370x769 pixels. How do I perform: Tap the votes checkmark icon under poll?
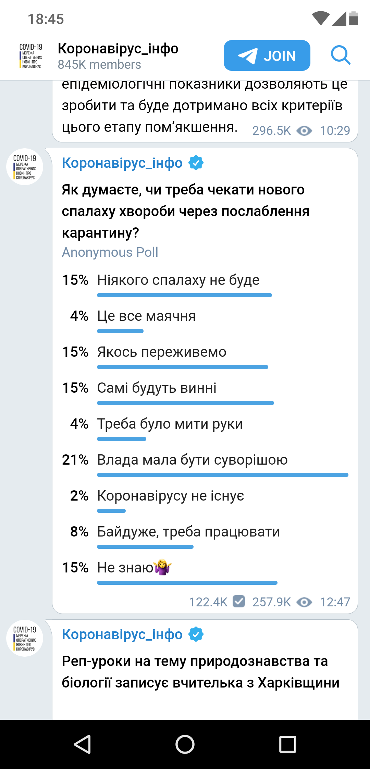(x=239, y=601)
